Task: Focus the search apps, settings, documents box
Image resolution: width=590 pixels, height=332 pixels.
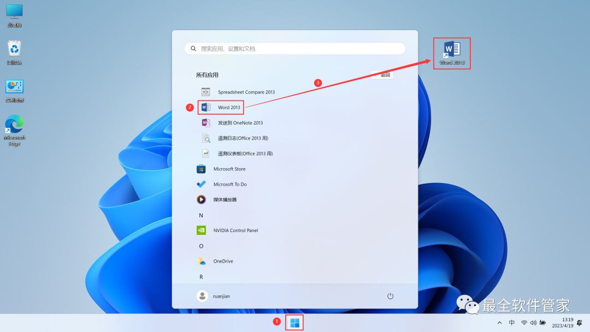Action: pyautogui.click(x=294, y=49)
